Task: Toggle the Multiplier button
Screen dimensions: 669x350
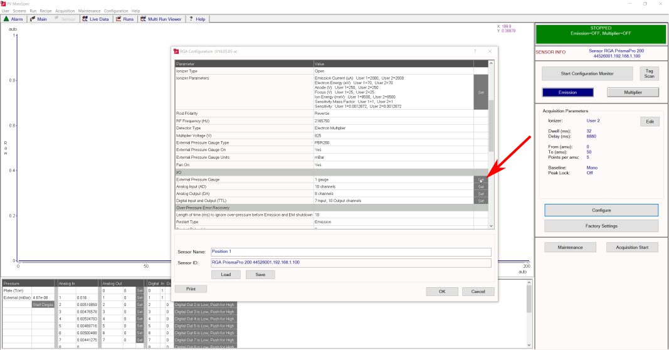Action: tap(633, 92)
